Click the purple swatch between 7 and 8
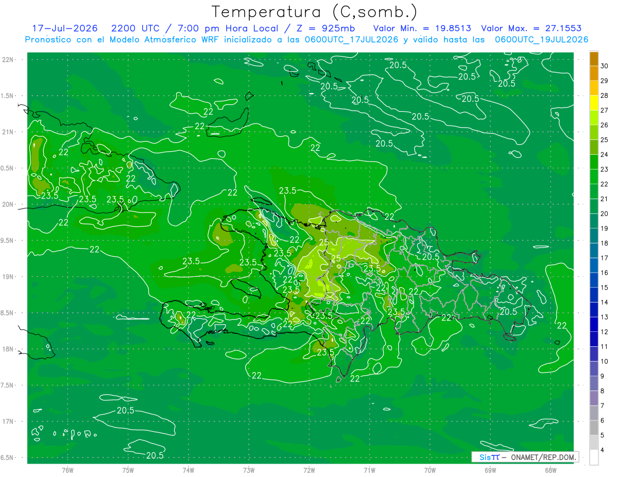The height and width of the screenshot is (477, 618). 594,398
